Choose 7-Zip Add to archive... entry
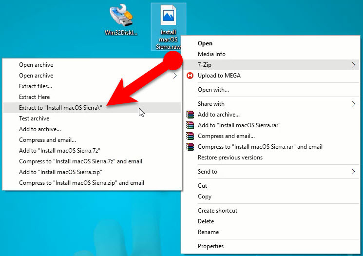Viewport: 363px width, 256px height. [92, 129]
